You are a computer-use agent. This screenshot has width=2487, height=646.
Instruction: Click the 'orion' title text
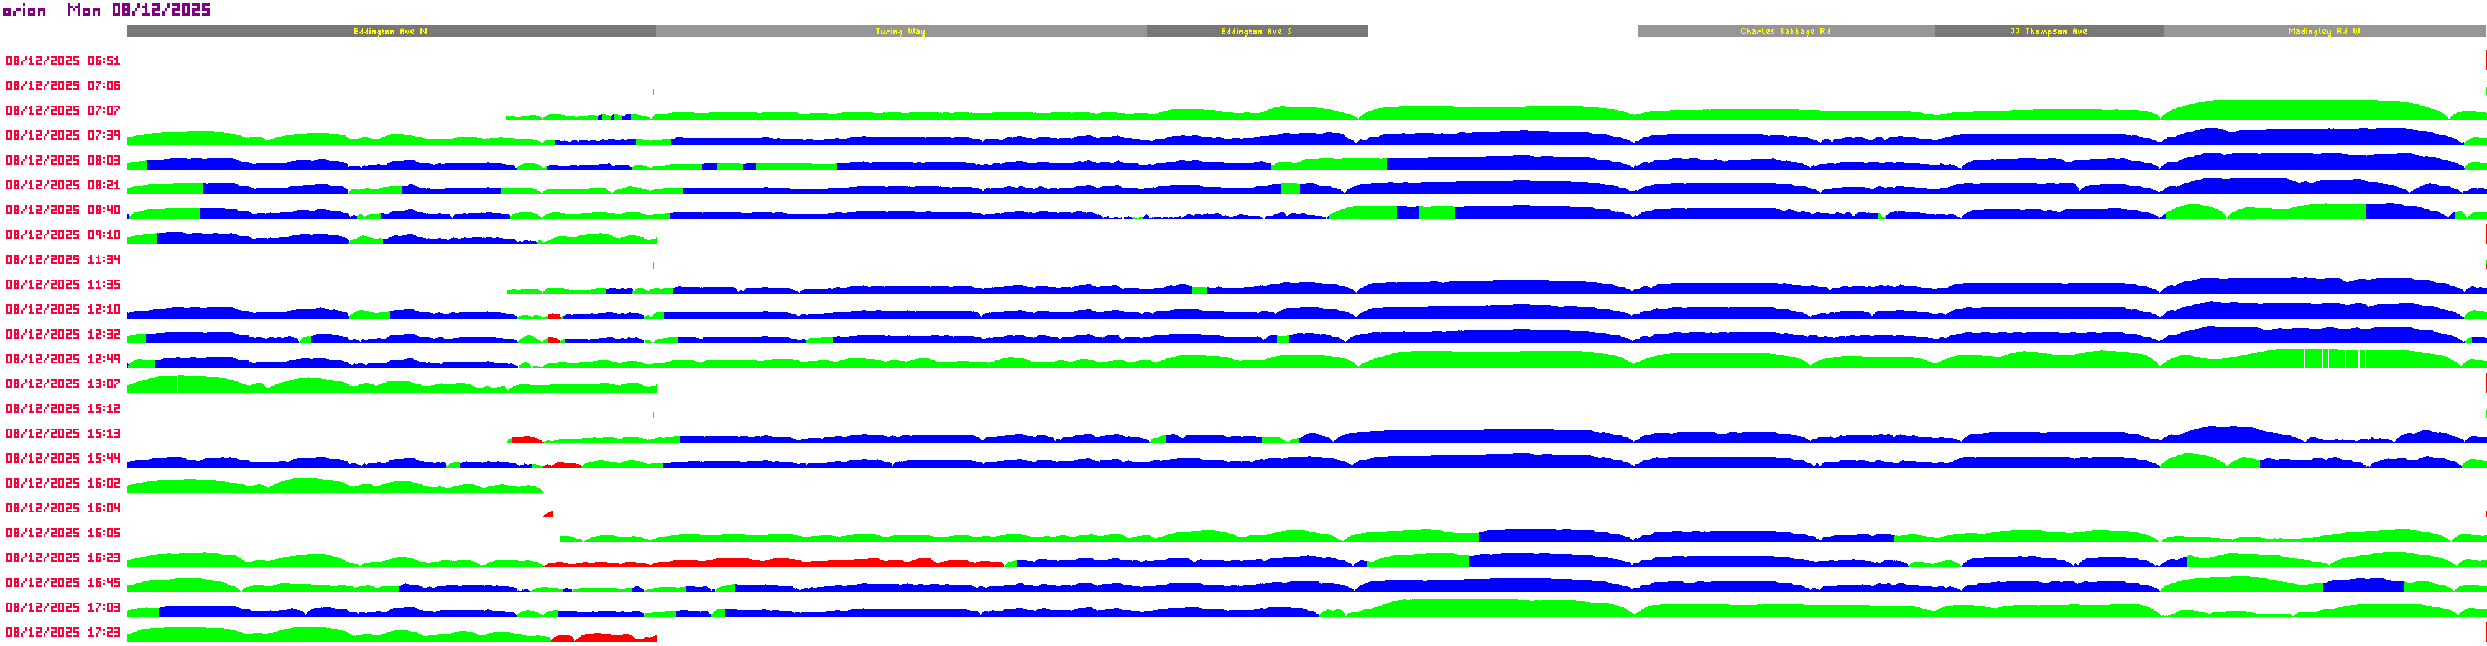pyautogui.click(x=24, y=11)
